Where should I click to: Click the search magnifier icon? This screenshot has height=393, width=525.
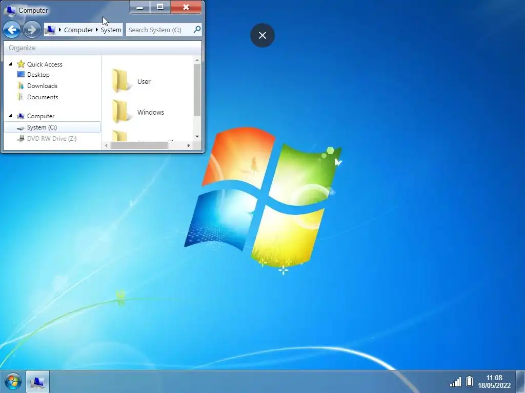pyautogui.click(x=197, y=29)
